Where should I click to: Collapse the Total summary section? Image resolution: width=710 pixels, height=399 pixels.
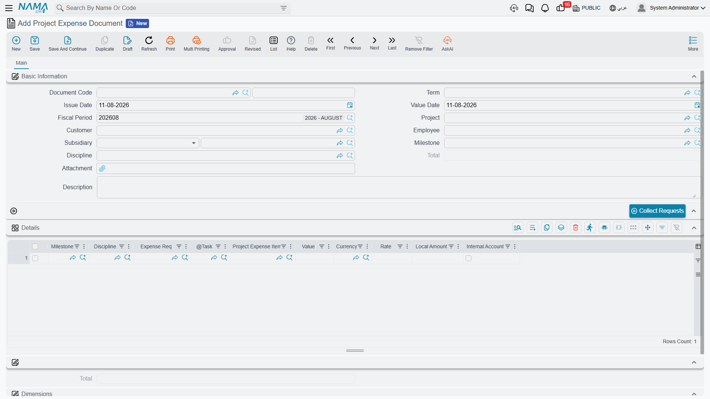(x=694, y=362)
